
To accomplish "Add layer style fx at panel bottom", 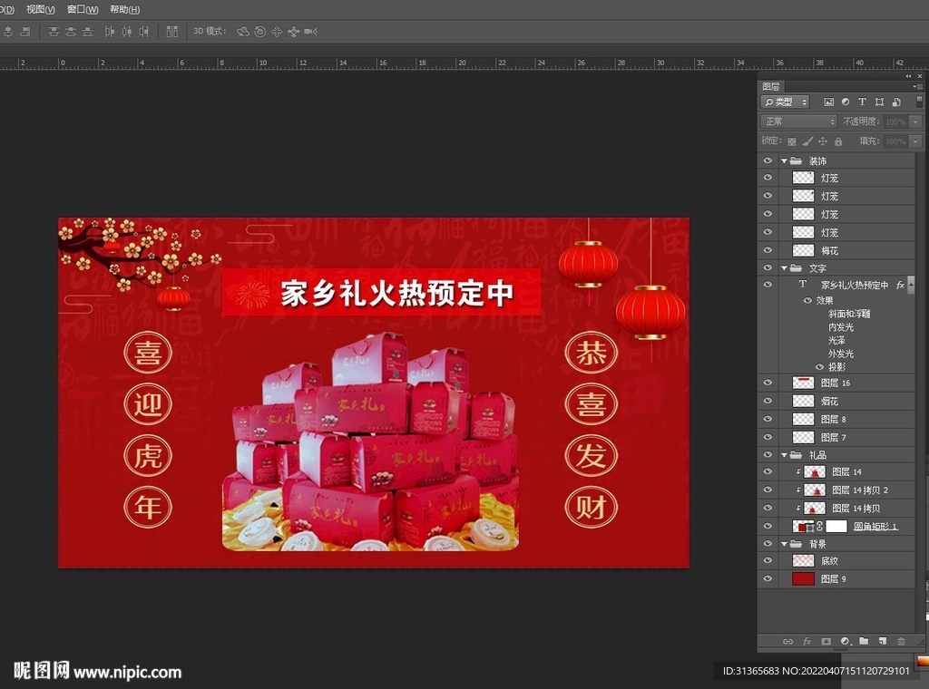I will click(807, 641).
